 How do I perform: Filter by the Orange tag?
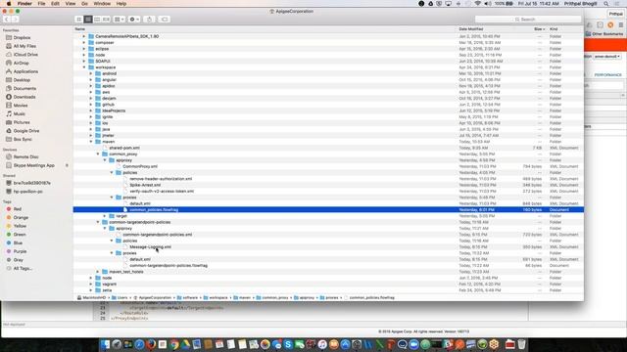point(21,217)
